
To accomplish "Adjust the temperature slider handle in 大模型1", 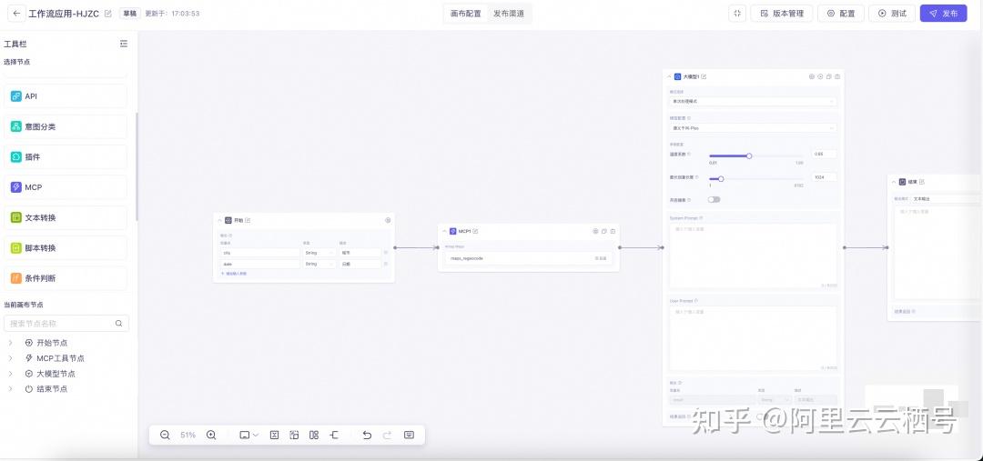I will [749, 156].
